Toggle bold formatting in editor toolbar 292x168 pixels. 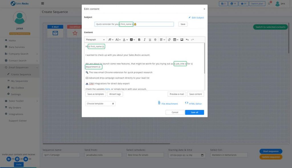139,40
